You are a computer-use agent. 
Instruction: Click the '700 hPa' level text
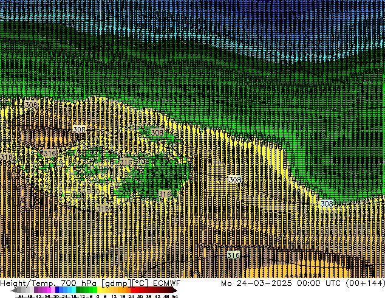click(x=77, y=283)
